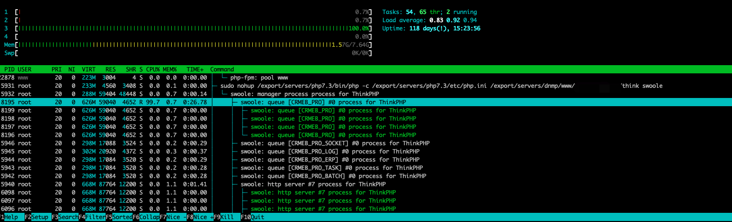Viewport: 732px width, 222px height.
Task: Select http server process PID 5940
Action: (366, 184)
